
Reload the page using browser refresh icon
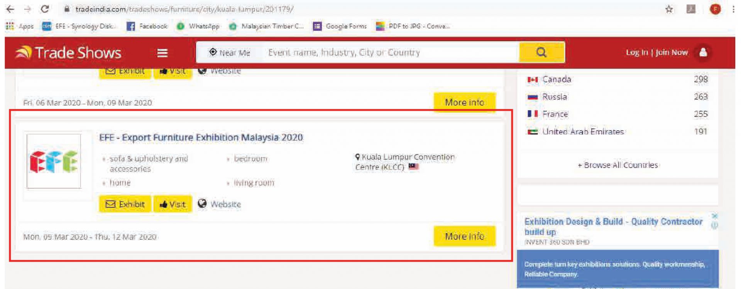[x=45, y=9]
